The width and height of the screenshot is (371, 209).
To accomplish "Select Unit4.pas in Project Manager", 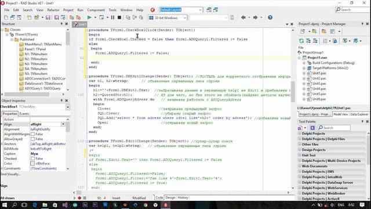I will (x=319, y=89).
